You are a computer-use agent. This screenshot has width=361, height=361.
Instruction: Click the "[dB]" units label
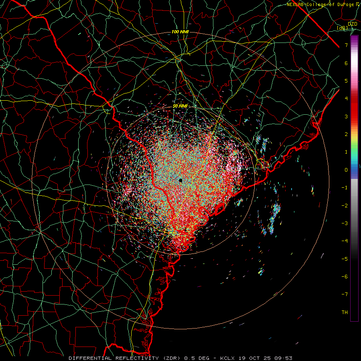coord(343,28)
